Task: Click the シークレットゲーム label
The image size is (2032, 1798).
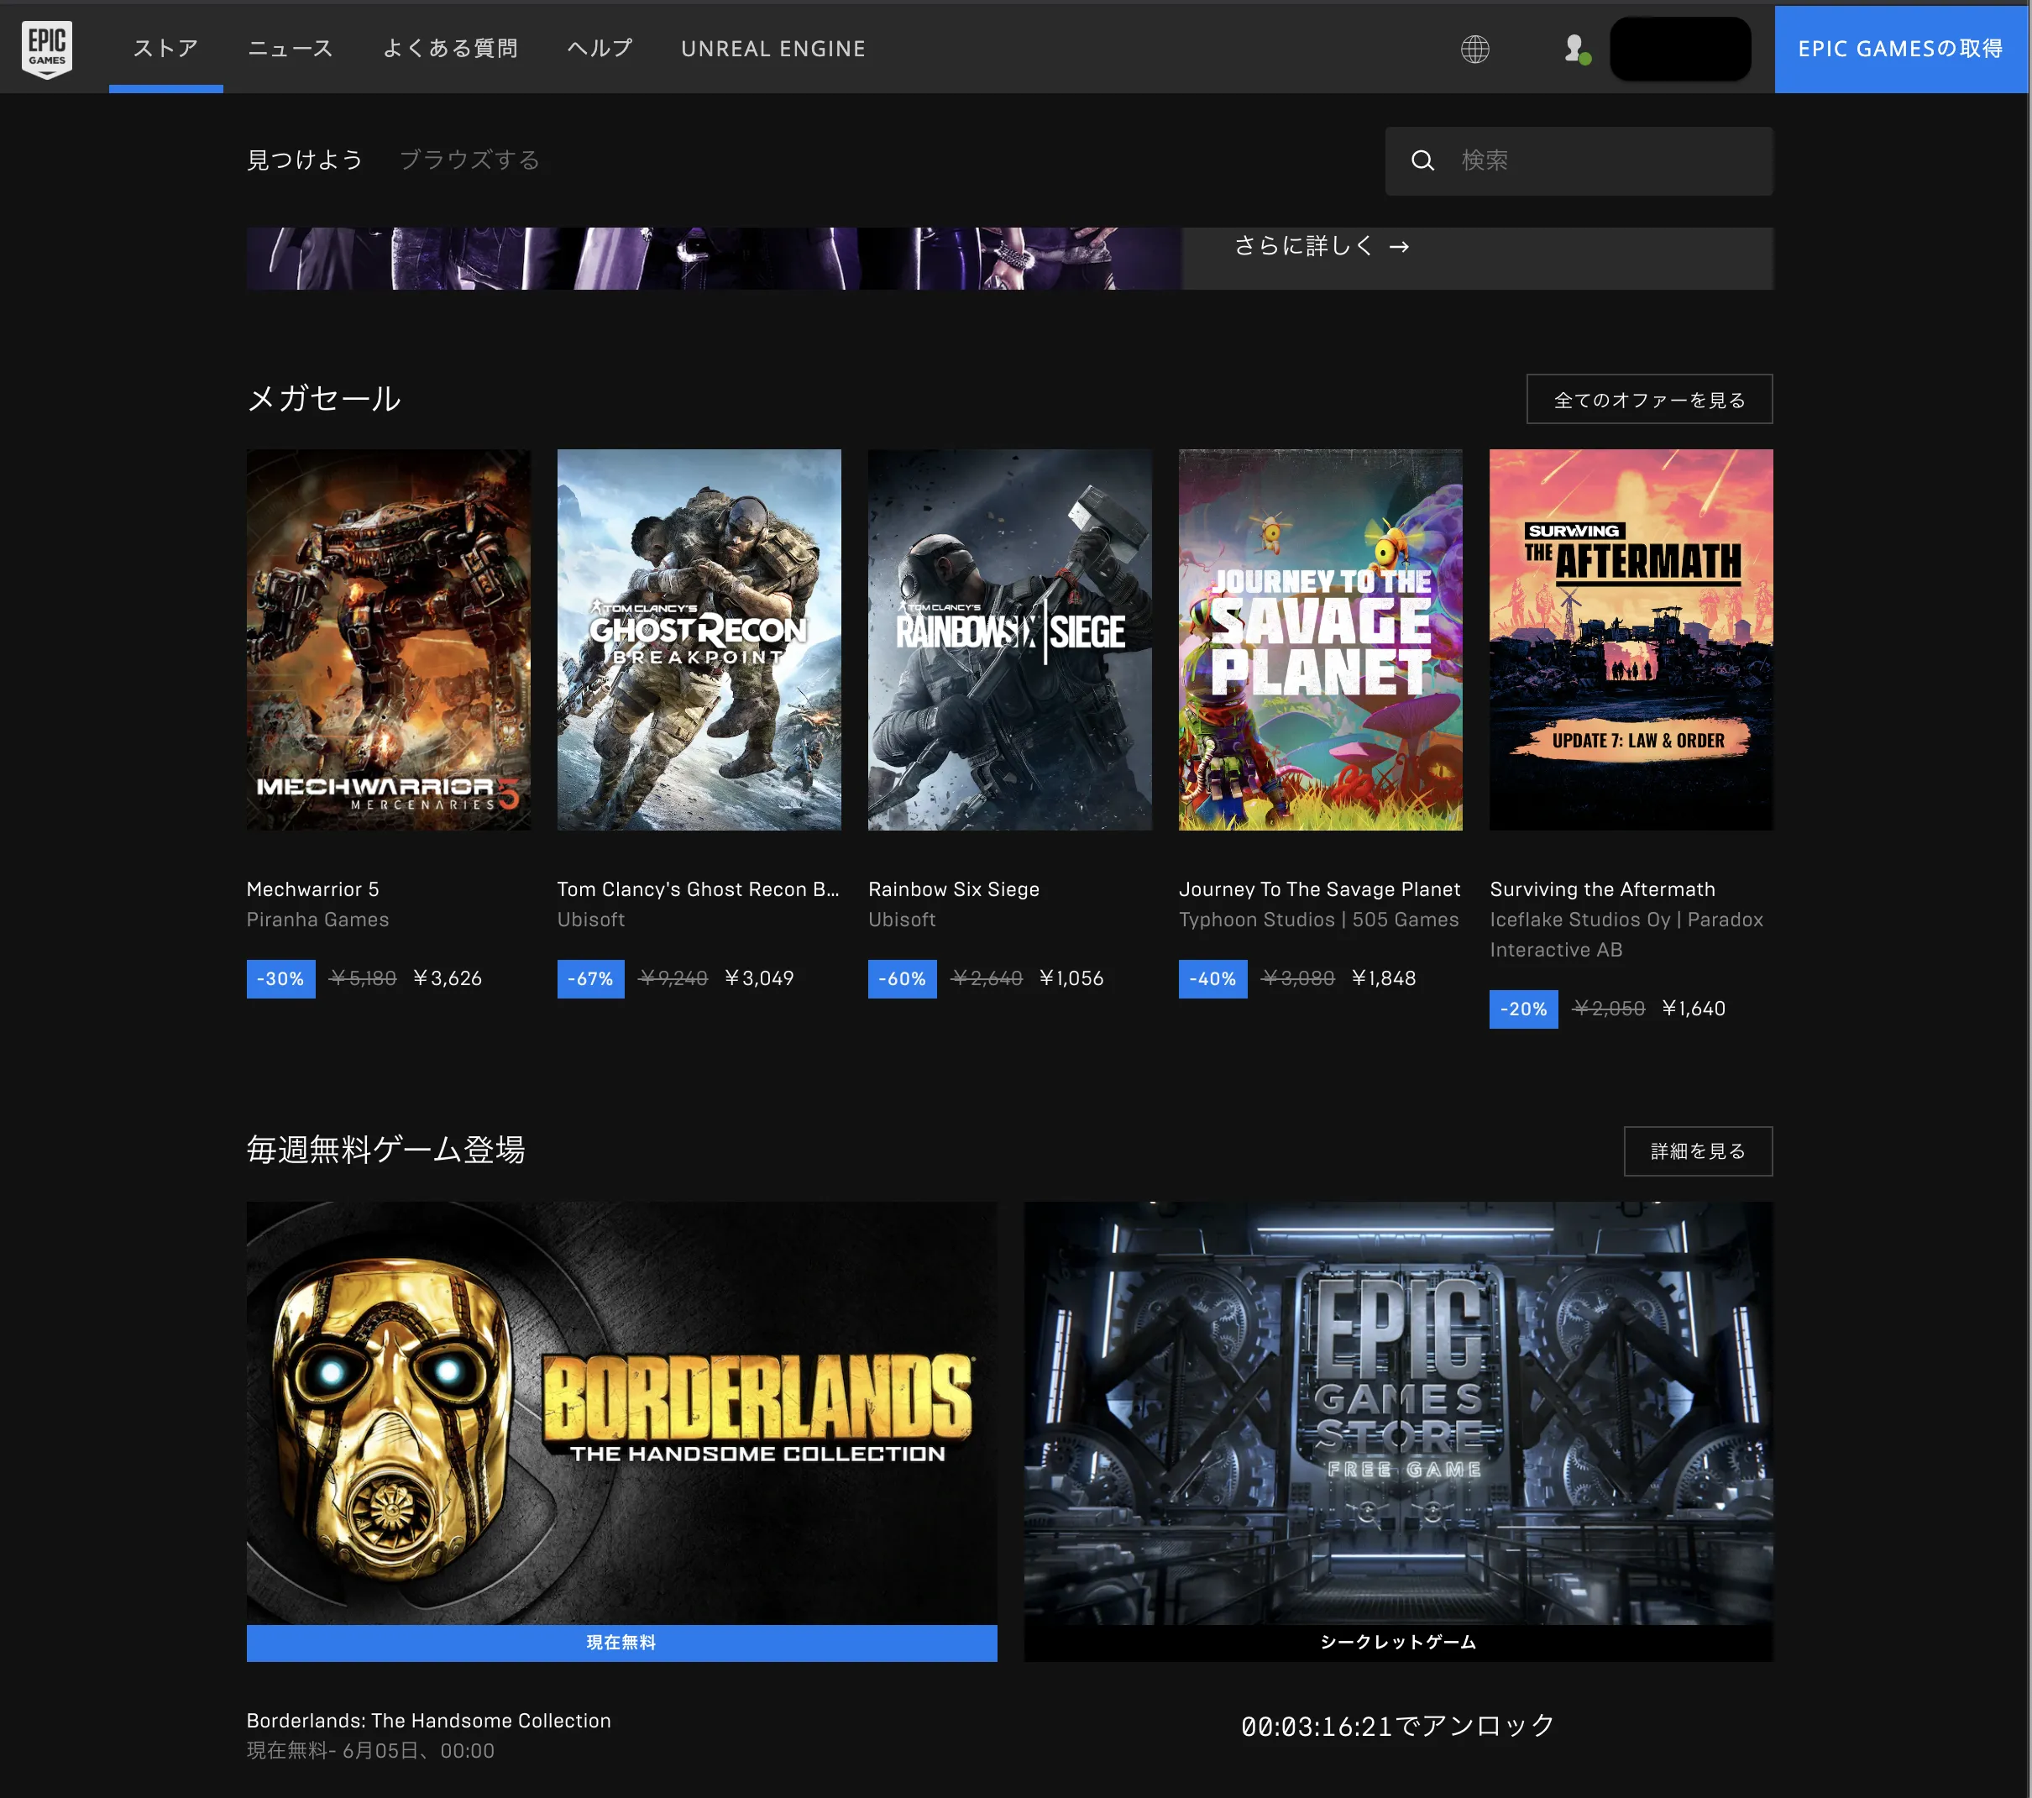Action: coord(1398,1642)
